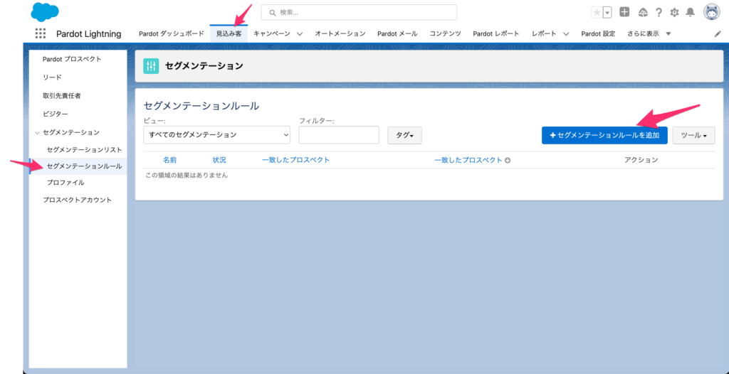The image size is (729, 374).
Task: Open the App Launcher grid icon
Action: pyautogui.click(x=41, y=33)
